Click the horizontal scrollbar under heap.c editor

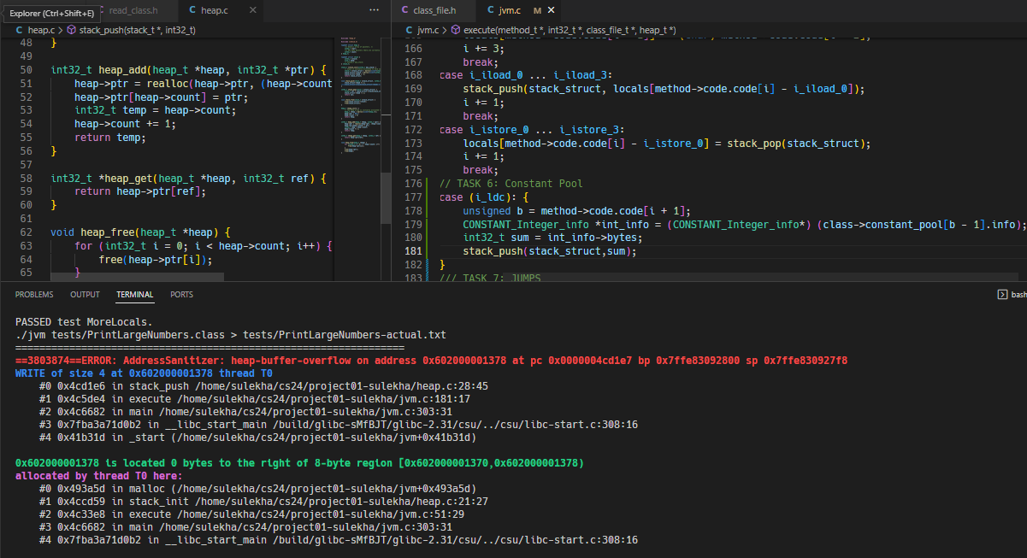137,277
